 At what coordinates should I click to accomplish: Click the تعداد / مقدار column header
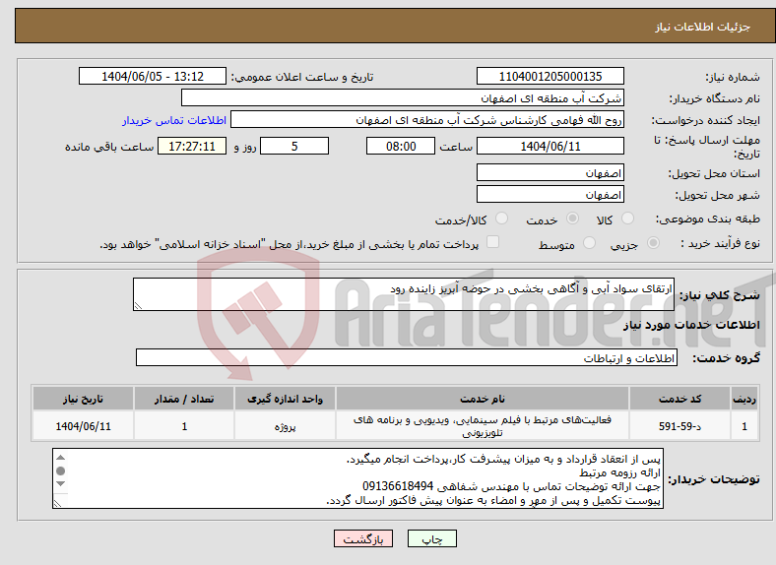click(184, 399)
